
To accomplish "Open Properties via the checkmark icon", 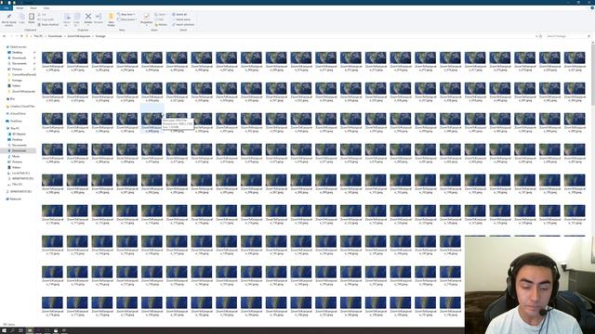I will [x=147, y=17].
